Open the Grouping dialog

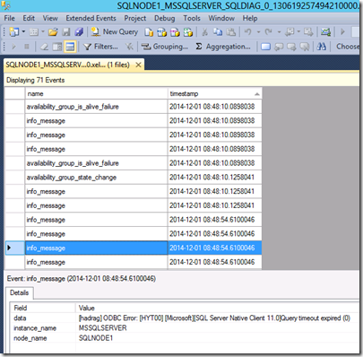(x=164, y=47)
